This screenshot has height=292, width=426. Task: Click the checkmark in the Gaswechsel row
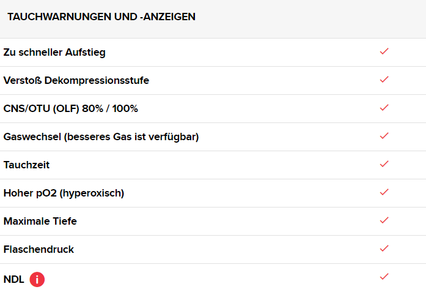pos(384,136)
